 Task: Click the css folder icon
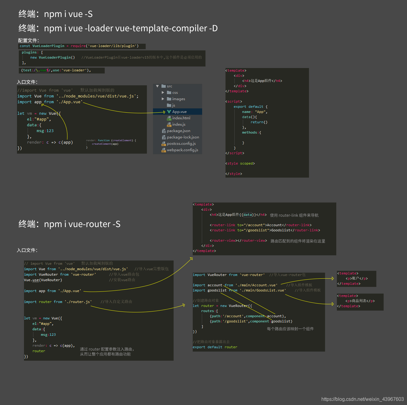[x=169, y=93]
